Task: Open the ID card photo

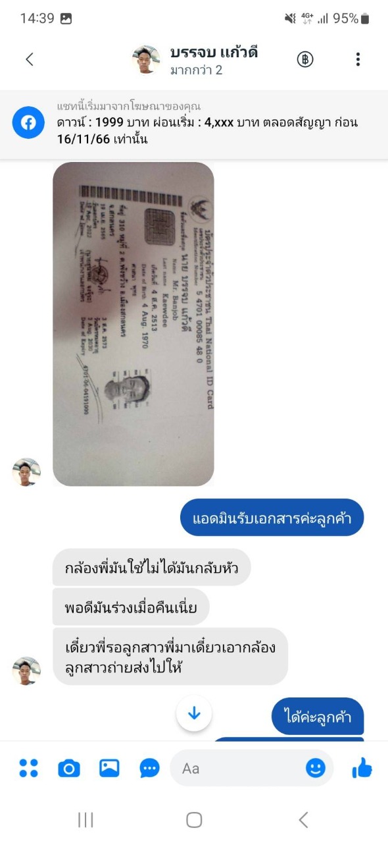Action: pyautogui.click(x=133, y=324)
